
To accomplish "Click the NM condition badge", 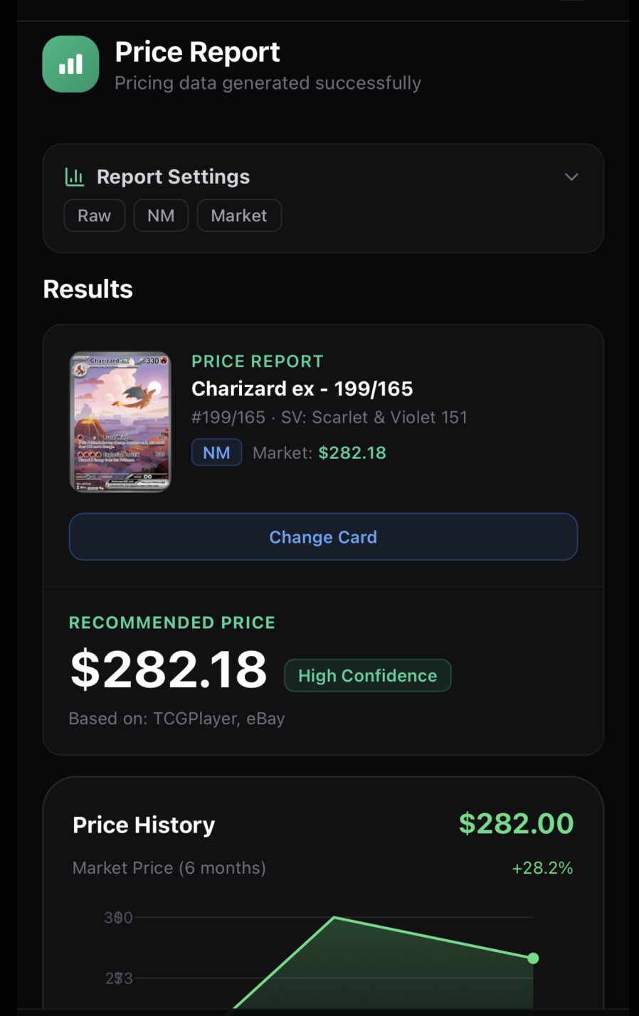I will tap(216, 453).
